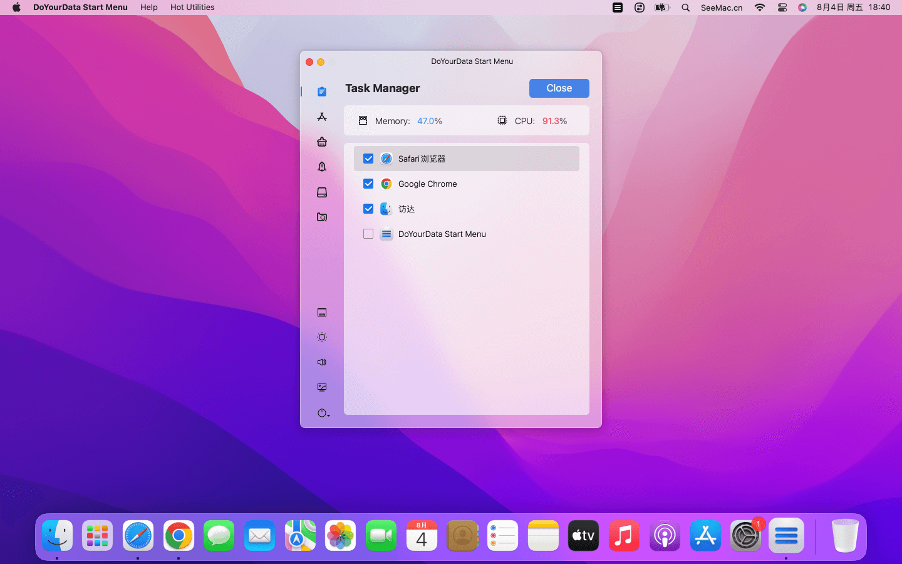Expand the power options dropdown
This screenshot has width=902, height=564.
point(323,413)
